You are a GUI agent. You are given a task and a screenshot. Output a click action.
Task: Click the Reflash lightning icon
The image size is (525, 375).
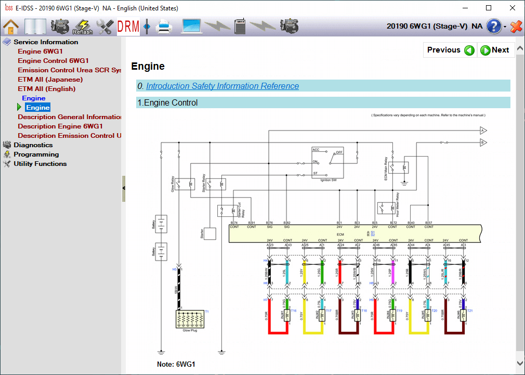[x=83, y=26]
